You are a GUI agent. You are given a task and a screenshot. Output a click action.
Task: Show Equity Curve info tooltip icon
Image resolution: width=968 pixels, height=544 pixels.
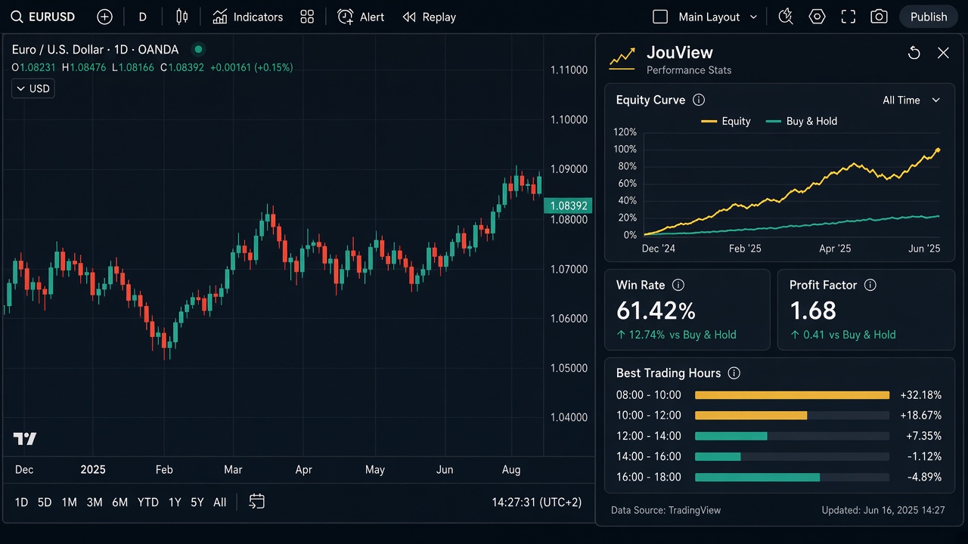click(x=699, y=100)
